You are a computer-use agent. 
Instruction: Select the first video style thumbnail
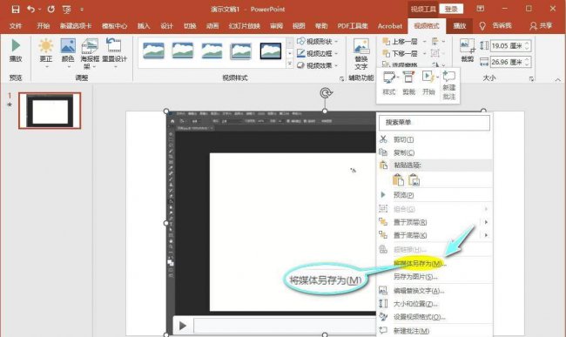point(154,51)
